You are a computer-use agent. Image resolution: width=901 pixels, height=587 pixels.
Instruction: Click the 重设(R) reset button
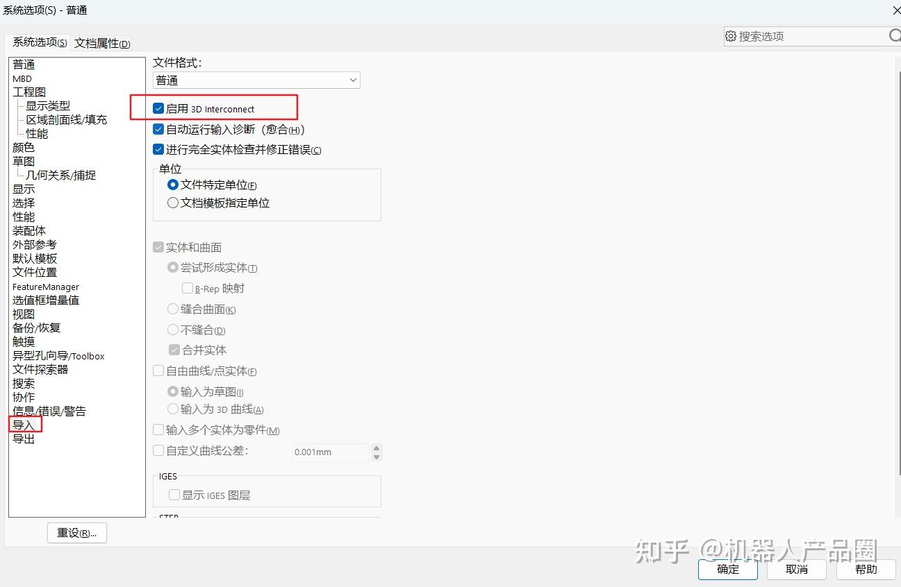[76, 533]
